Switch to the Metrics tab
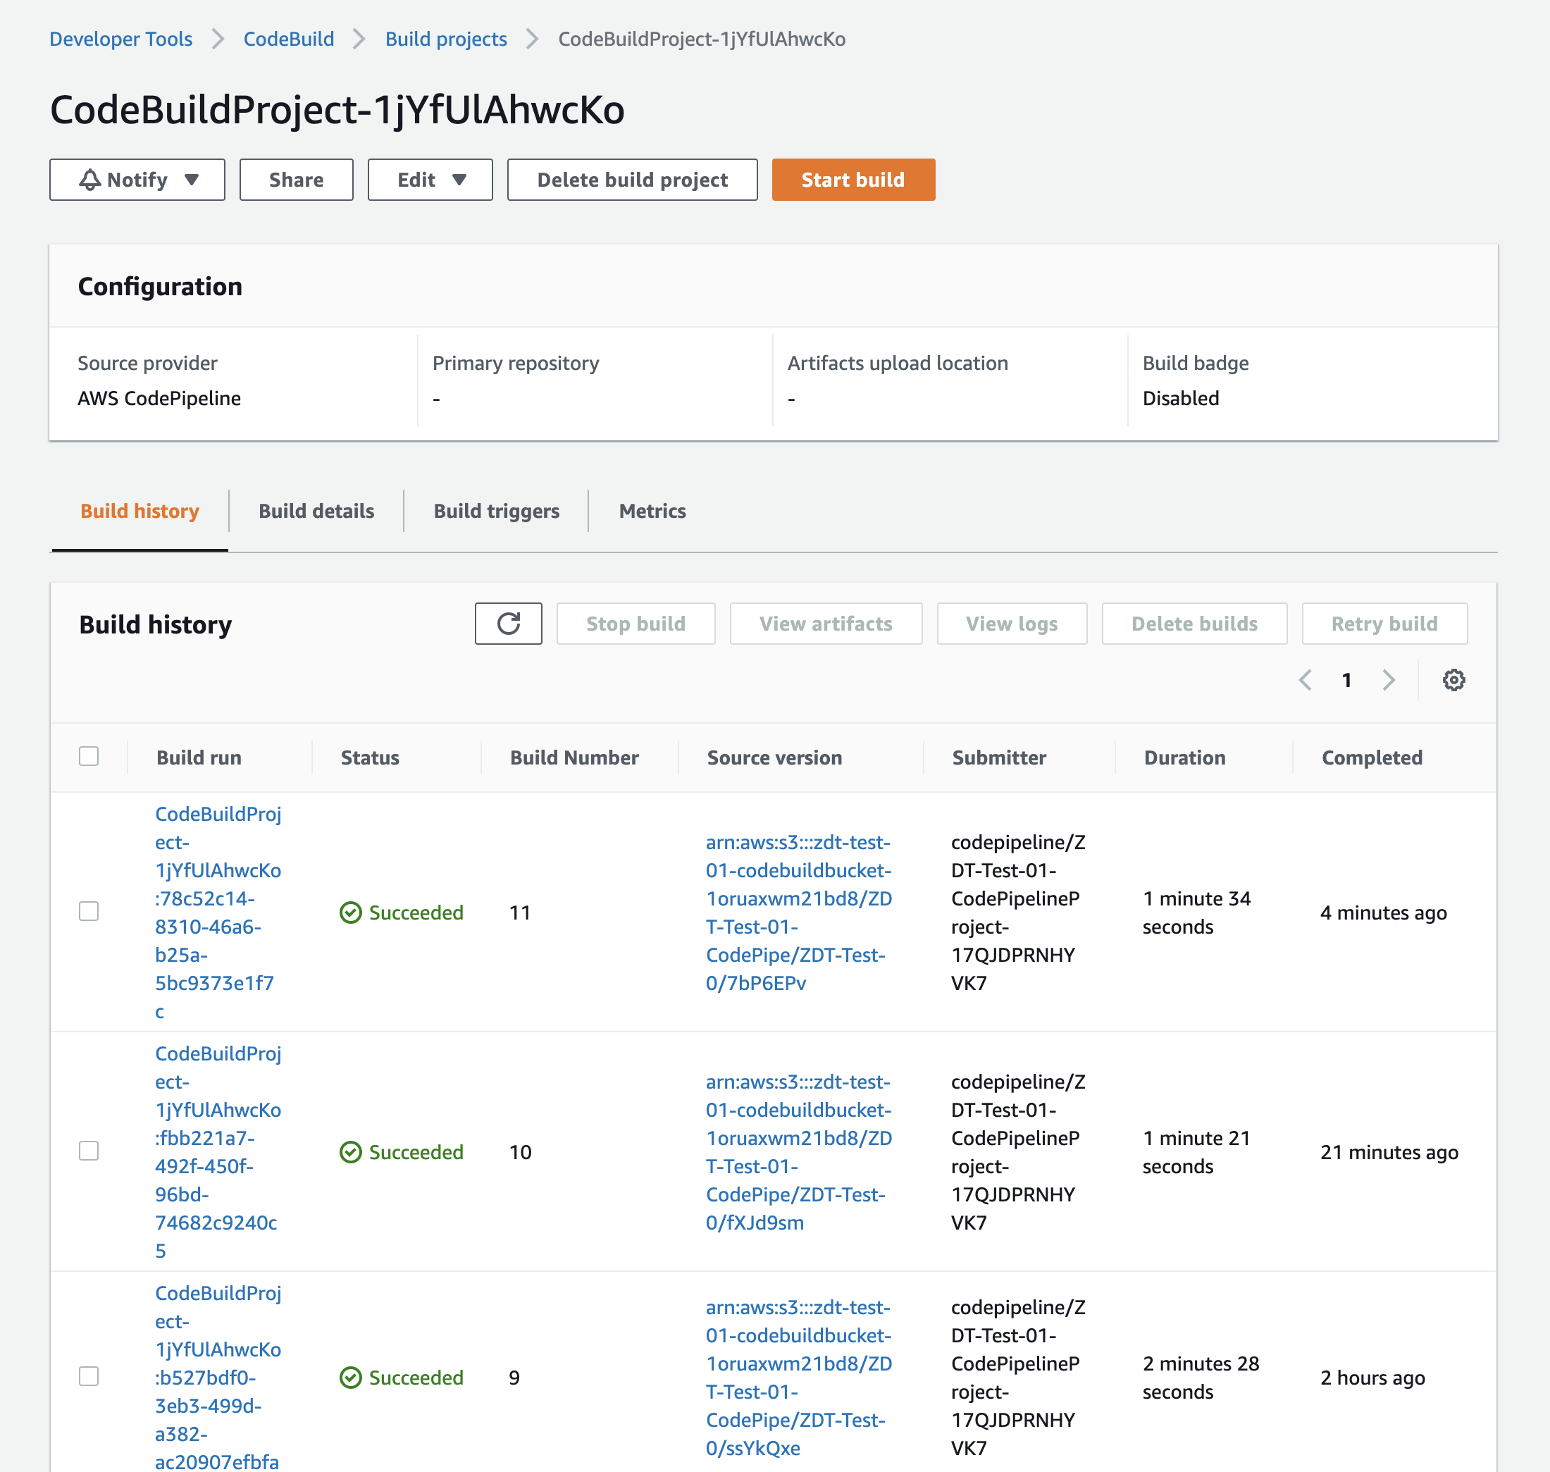The image size is (1550, 1472). 652,511
